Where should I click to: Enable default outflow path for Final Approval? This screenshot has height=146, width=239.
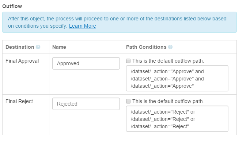pyautogui.click(x=128, y=61)
